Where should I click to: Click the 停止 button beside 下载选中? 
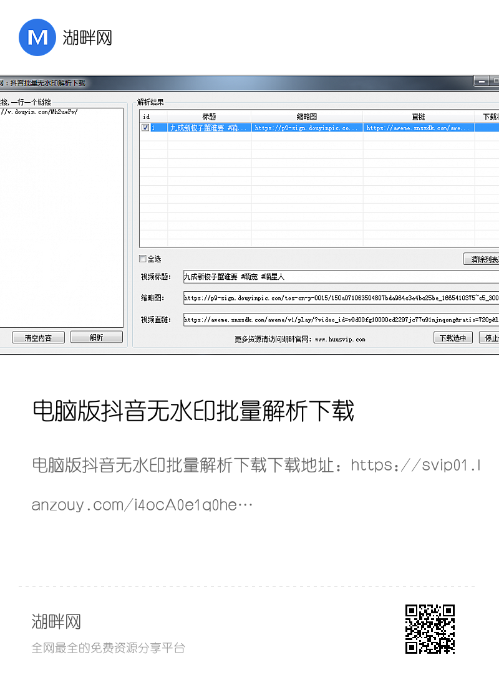coord(489,338)
